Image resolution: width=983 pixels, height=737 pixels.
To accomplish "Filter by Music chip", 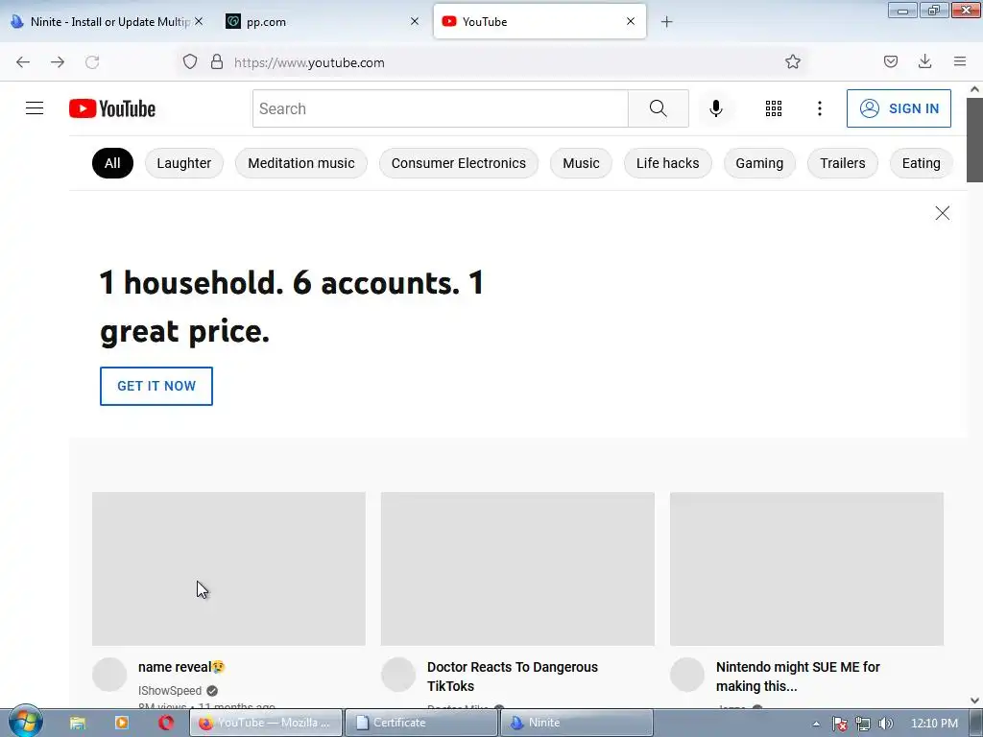I will [581, 163].
